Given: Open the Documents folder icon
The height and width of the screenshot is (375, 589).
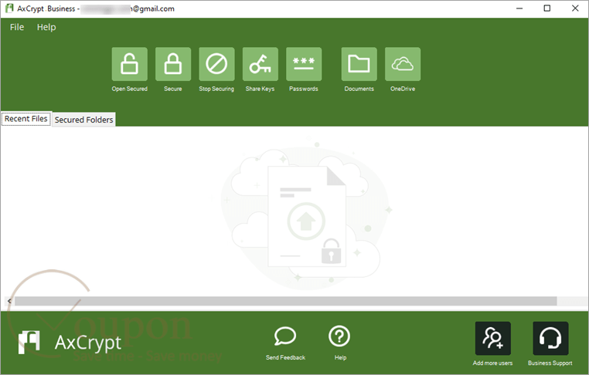Looking at the screenshot, I should pyautogui.click(x=359, y=64).
